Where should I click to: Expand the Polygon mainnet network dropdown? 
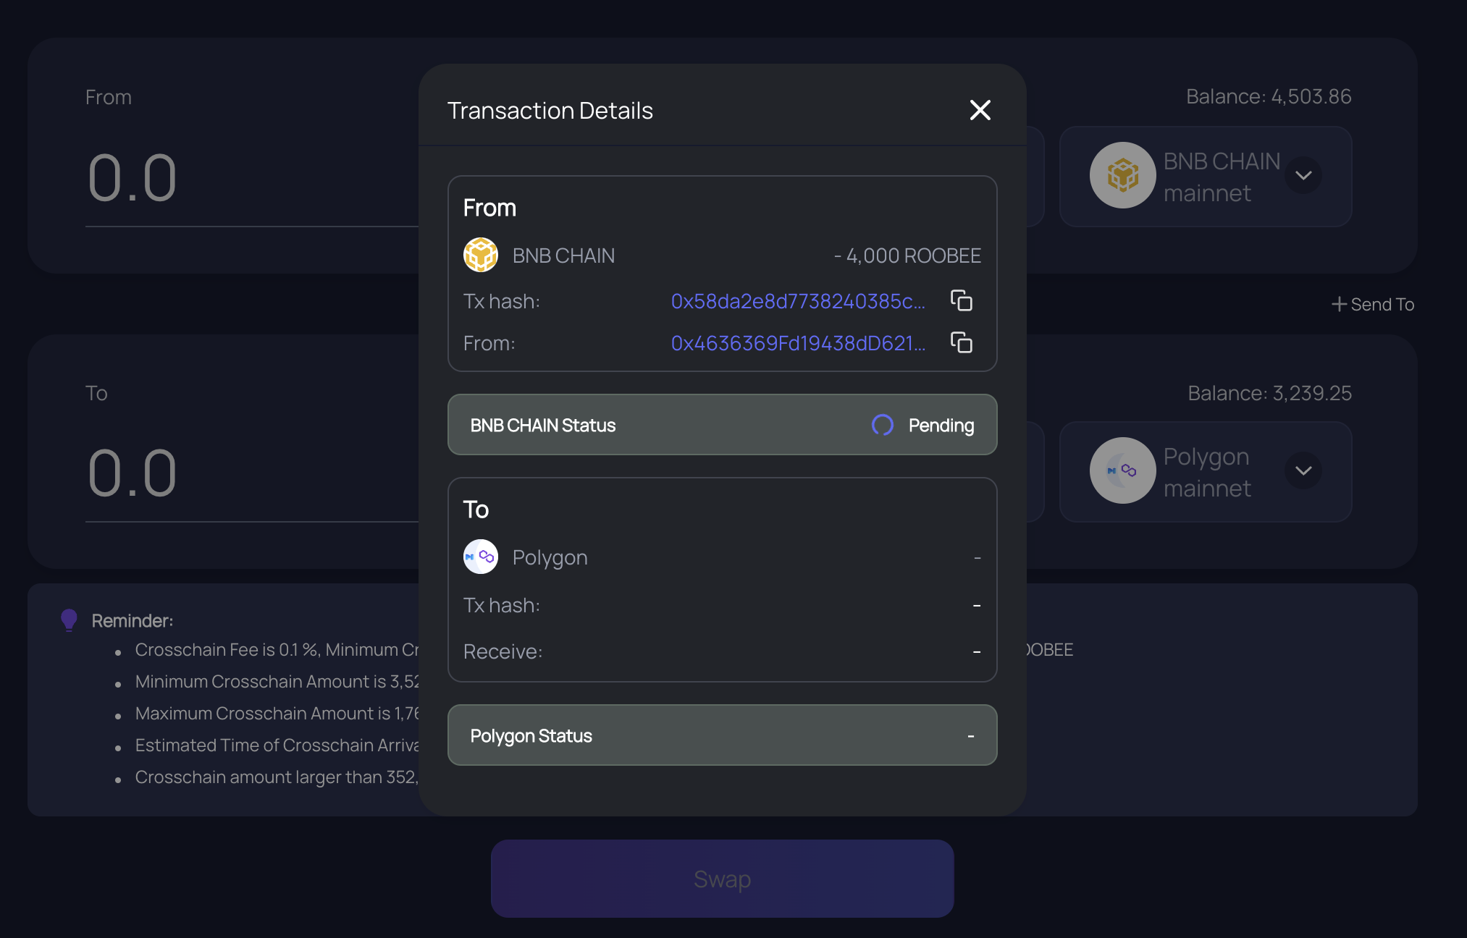tap(1303, 471)
